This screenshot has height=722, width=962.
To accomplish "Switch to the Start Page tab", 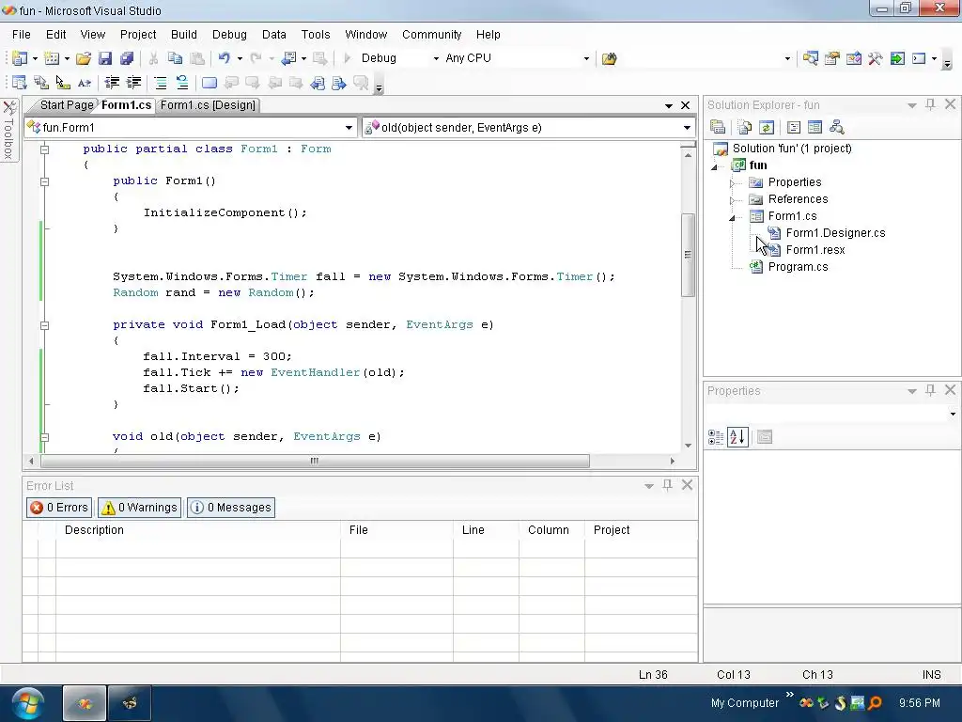I will (67, 105).
